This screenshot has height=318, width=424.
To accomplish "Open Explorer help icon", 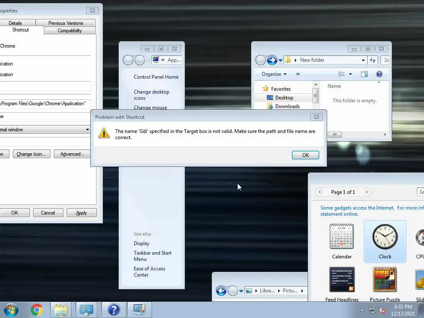I will tap(379, 74).
